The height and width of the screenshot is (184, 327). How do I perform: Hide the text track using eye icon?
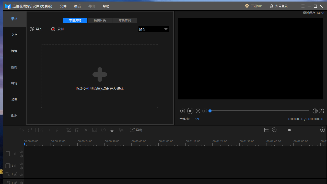click(x=21, y=175)
